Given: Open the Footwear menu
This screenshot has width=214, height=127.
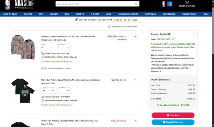Looking at the screenshot, I should click(151, 14).
